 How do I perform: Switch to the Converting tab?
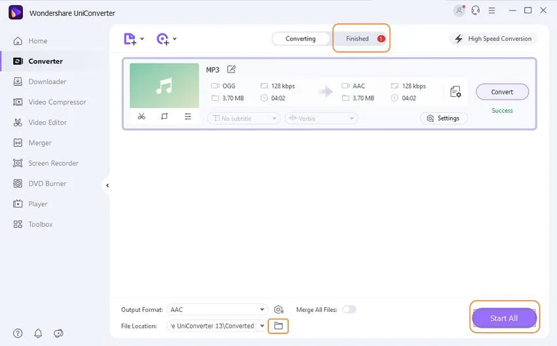tap(301, 39)
